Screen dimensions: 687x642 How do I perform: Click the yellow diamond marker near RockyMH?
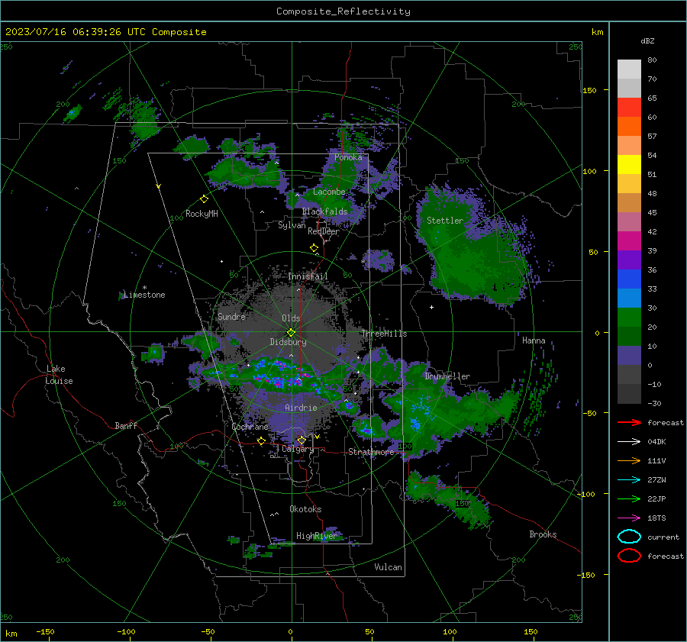click(204, 199)
